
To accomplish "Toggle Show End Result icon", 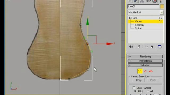I will (x=139, y=47).
